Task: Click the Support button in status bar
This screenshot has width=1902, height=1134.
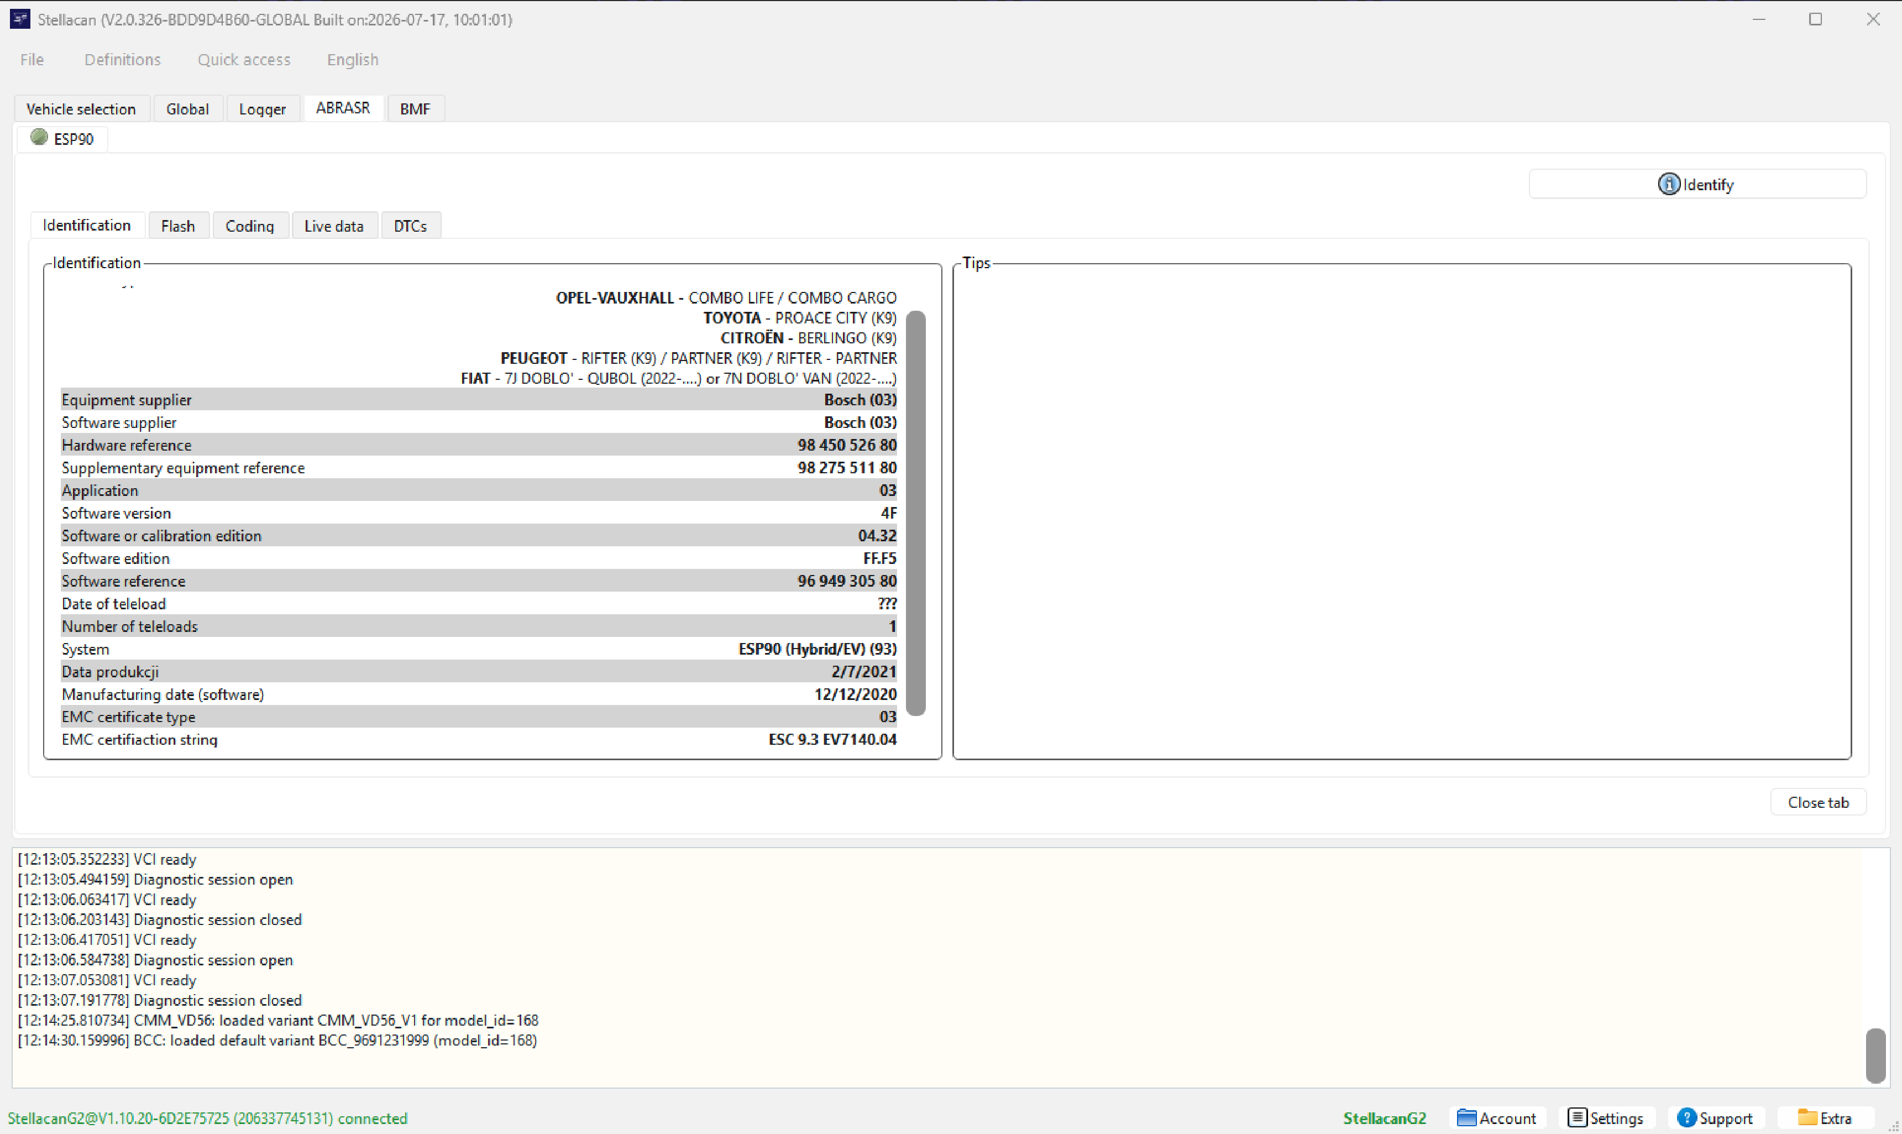Action: 1716,1118
